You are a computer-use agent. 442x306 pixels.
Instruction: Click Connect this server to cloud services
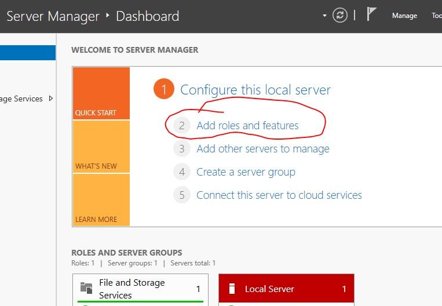279,195
